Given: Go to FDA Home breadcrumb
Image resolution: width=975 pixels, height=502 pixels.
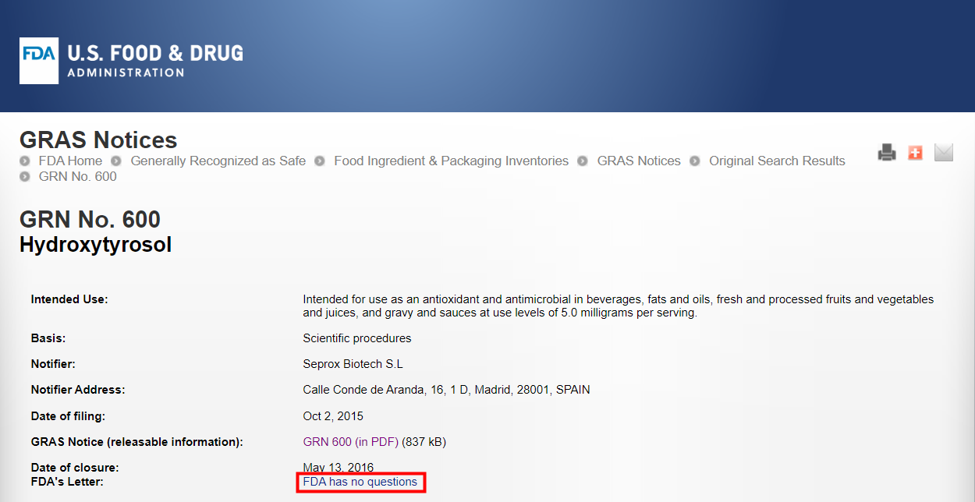Looking at the screenshot, I should pyautogui.click(x=70, y=161).
